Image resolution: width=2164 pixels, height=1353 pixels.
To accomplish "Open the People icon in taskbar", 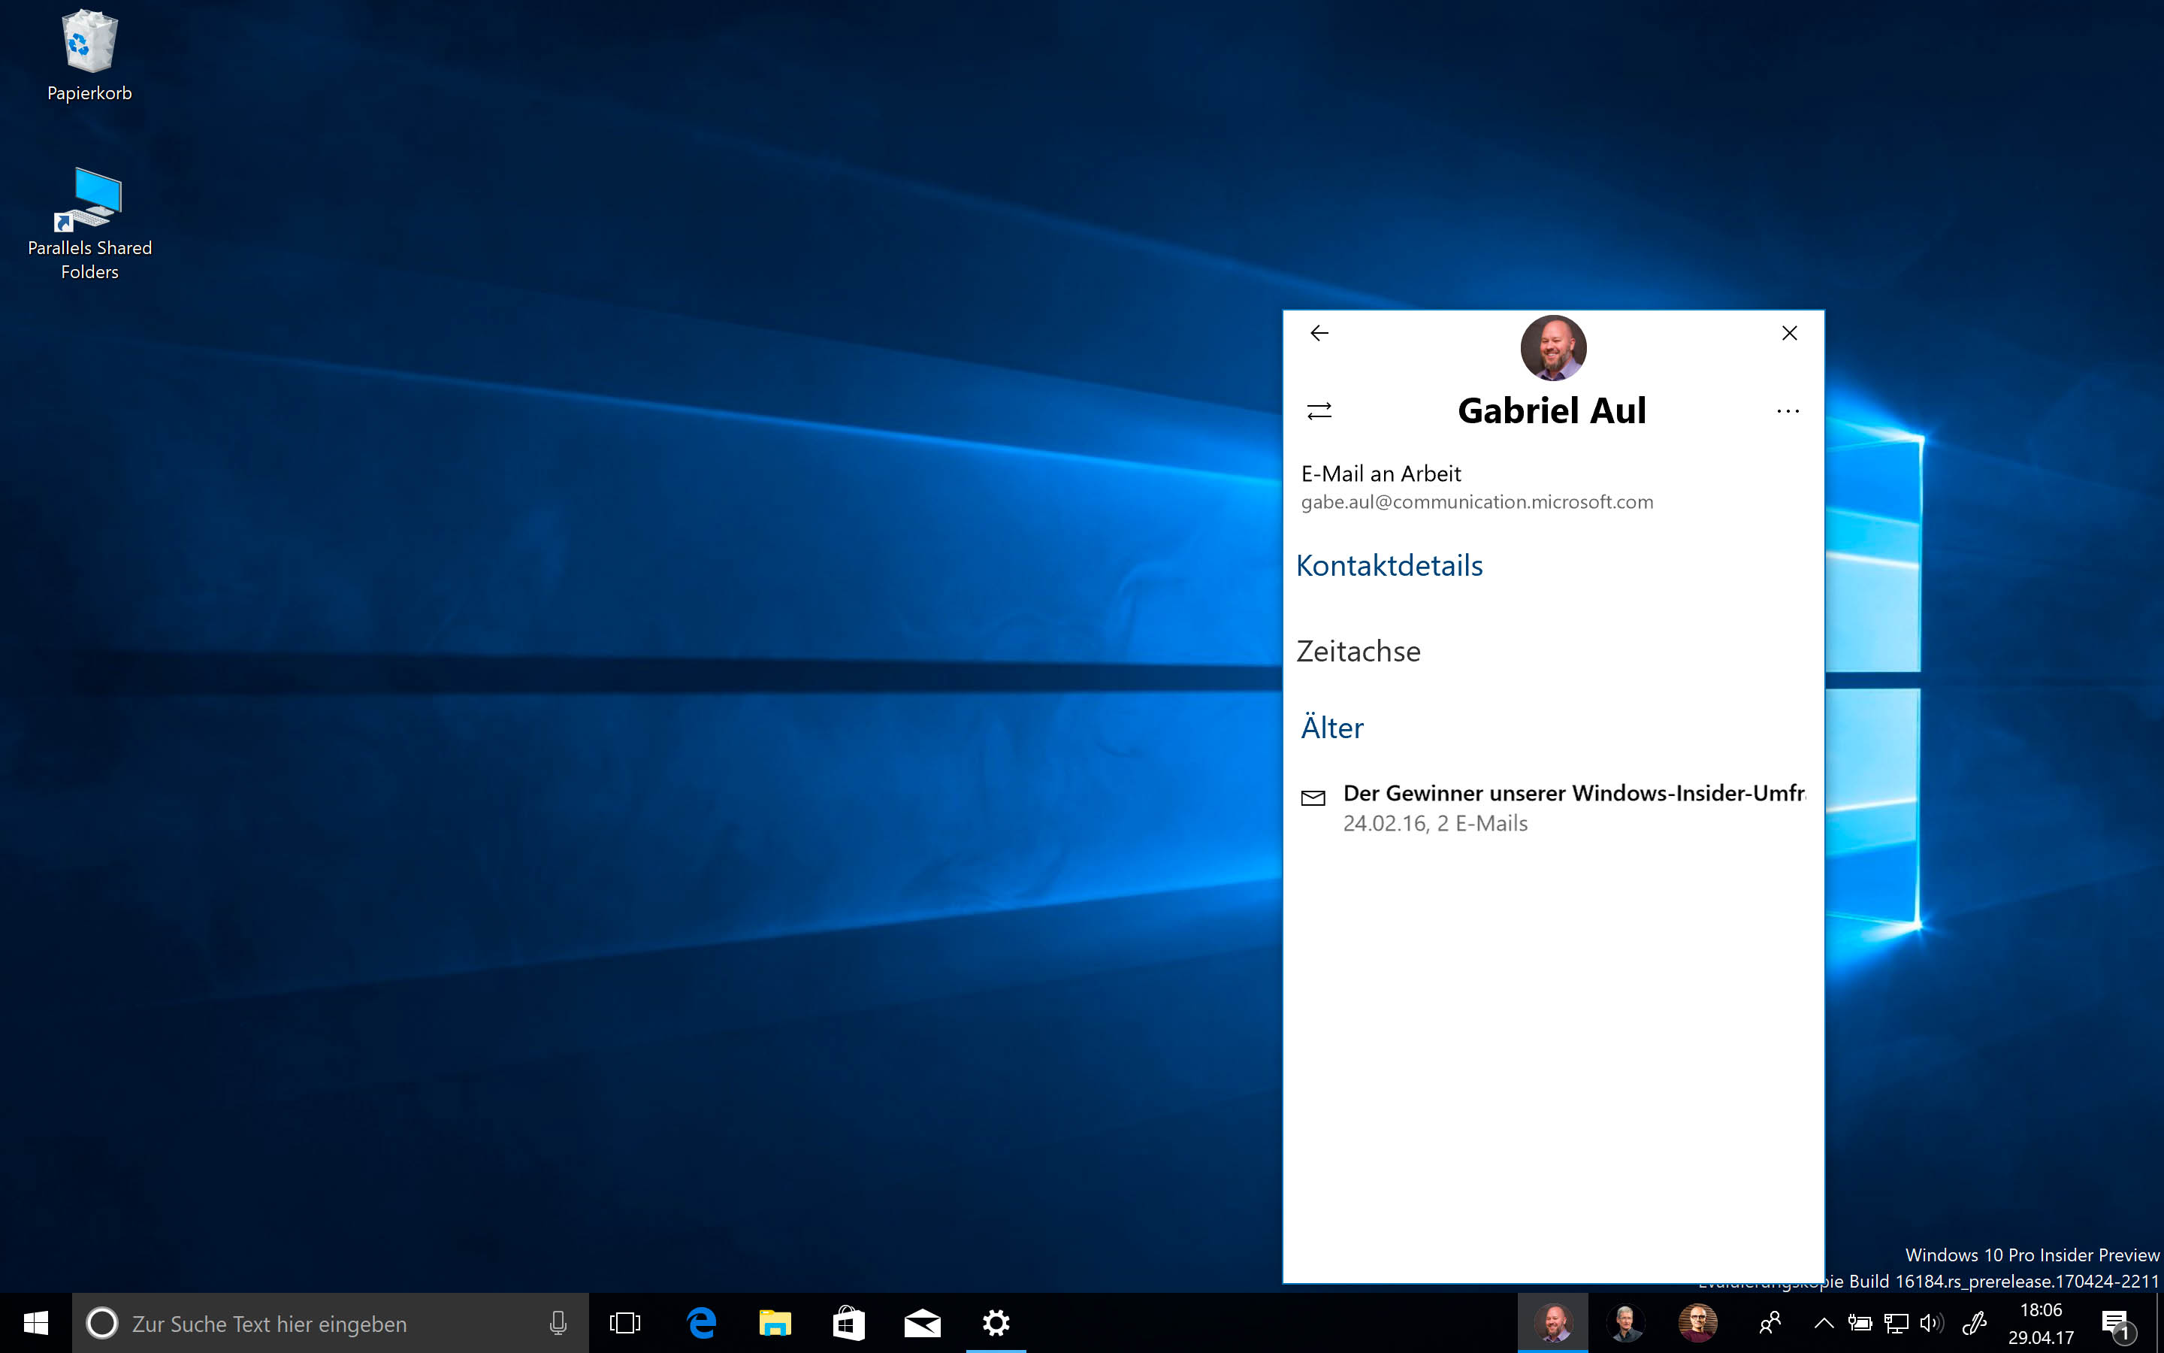I will point(1770,1323).
